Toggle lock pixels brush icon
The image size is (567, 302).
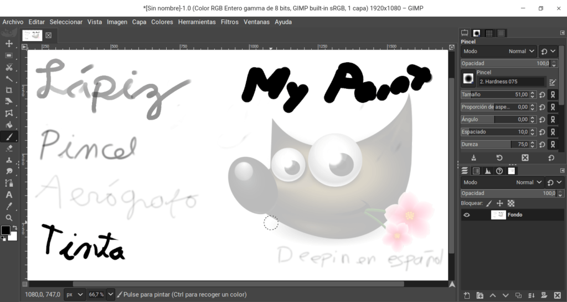[x=489, y=203]
